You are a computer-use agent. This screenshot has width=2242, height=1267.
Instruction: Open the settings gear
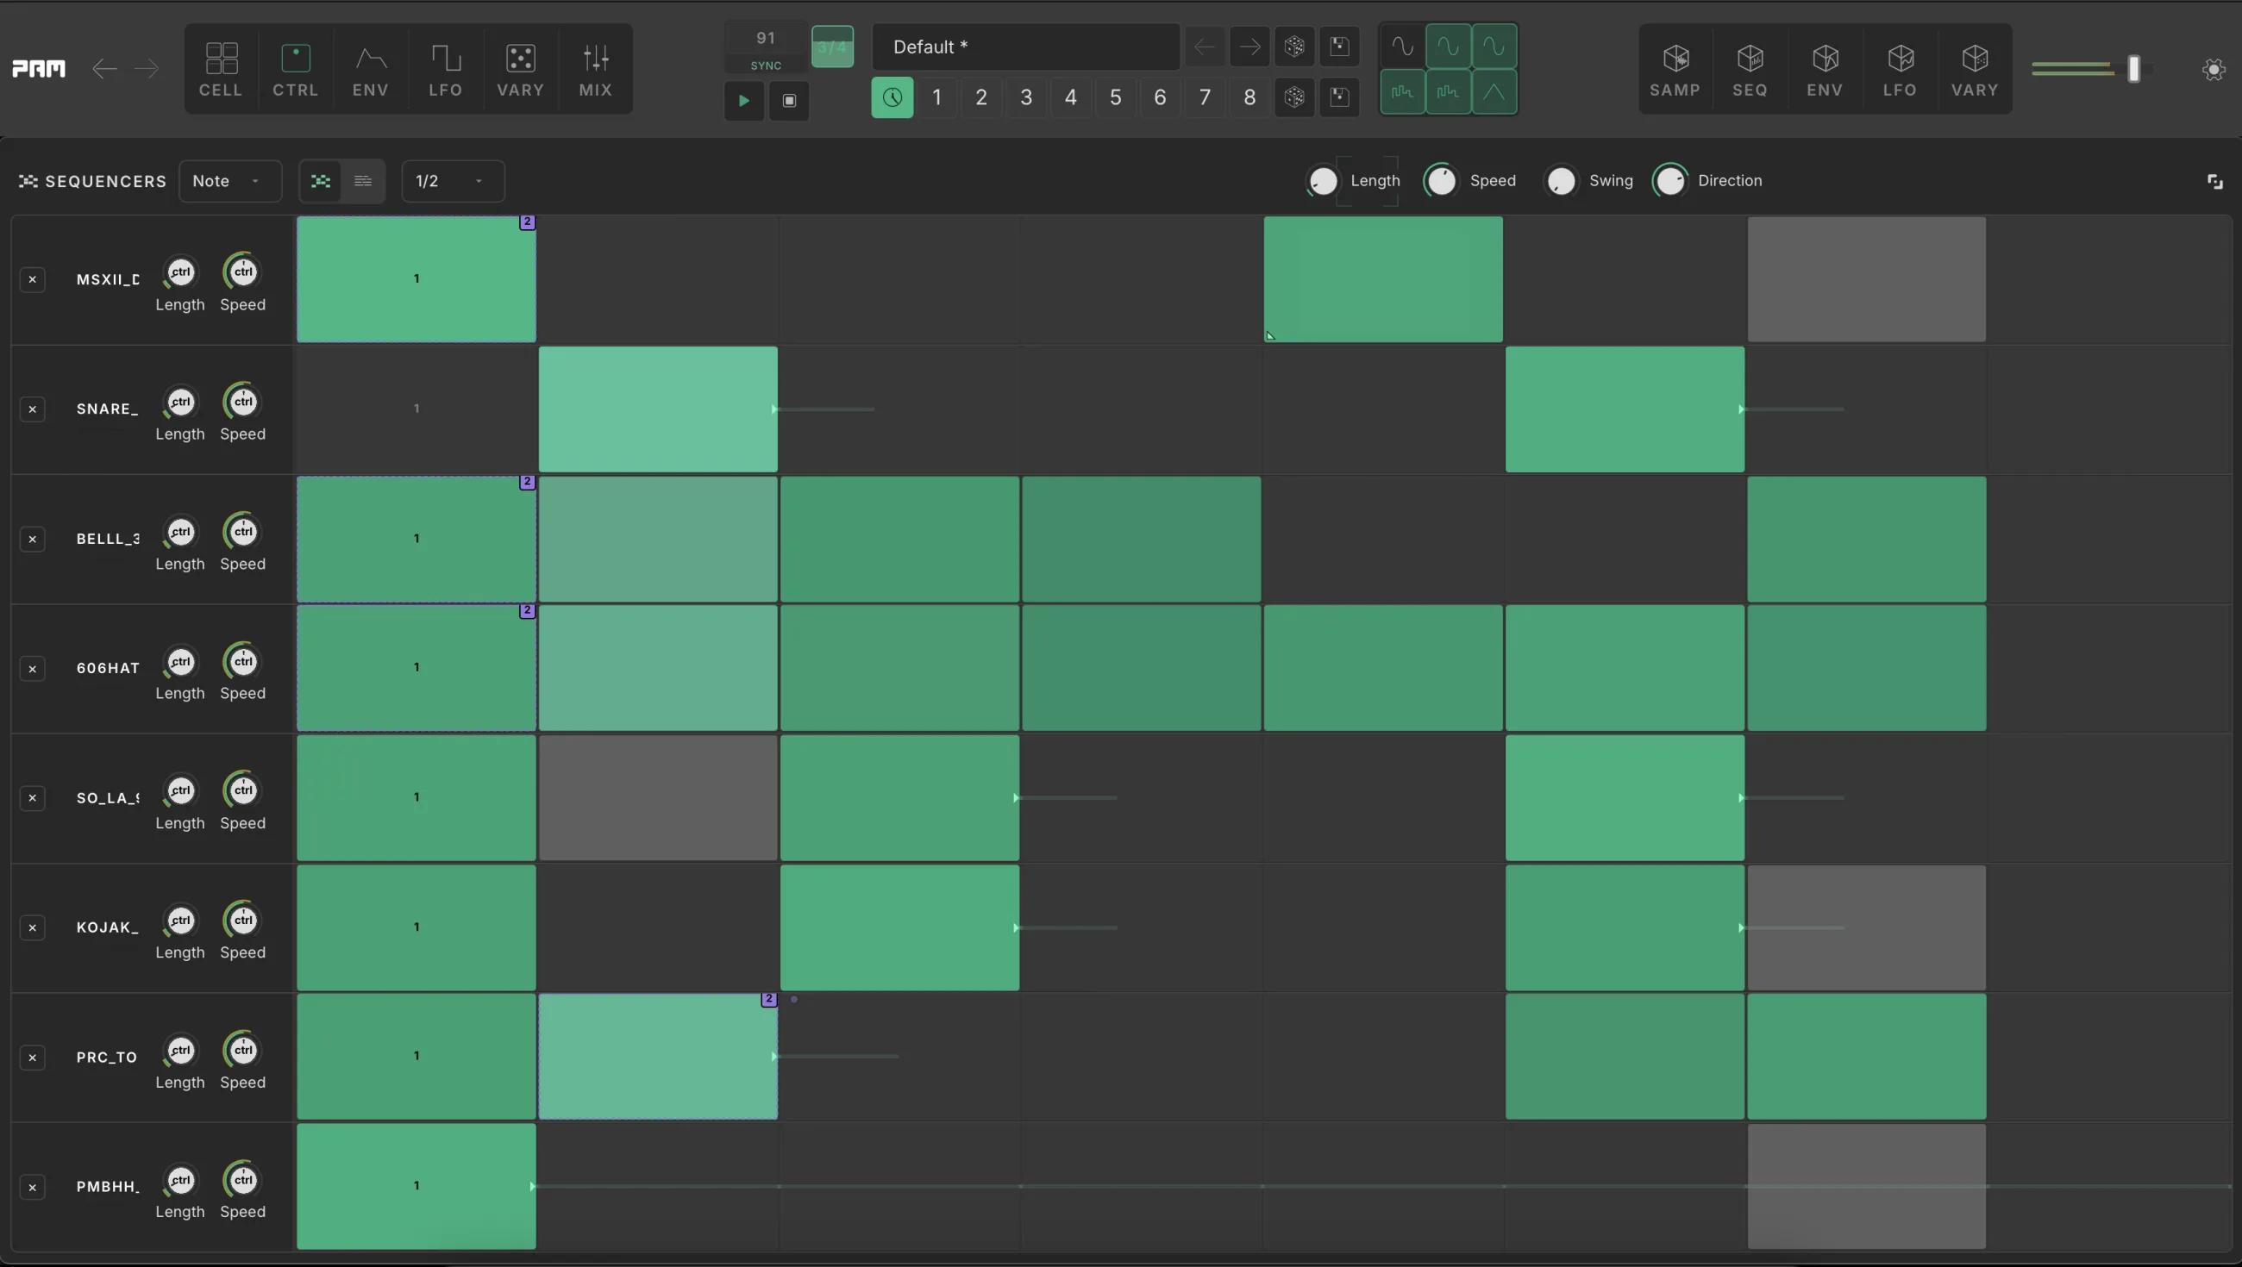point(2214,70)
